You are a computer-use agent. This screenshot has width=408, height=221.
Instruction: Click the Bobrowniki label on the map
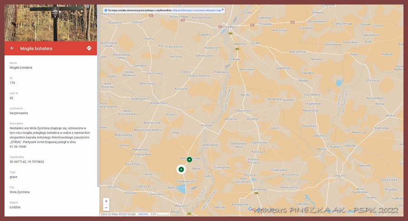[x=210, y=145]
